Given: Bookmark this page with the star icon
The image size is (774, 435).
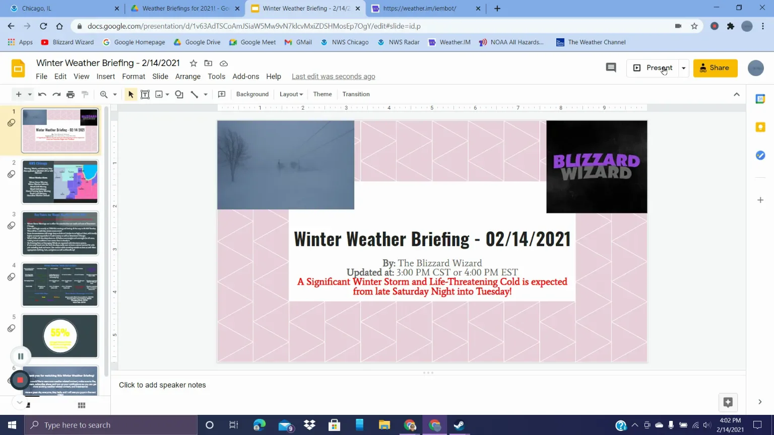Looking at the screenshot, I should click(694, 26).
